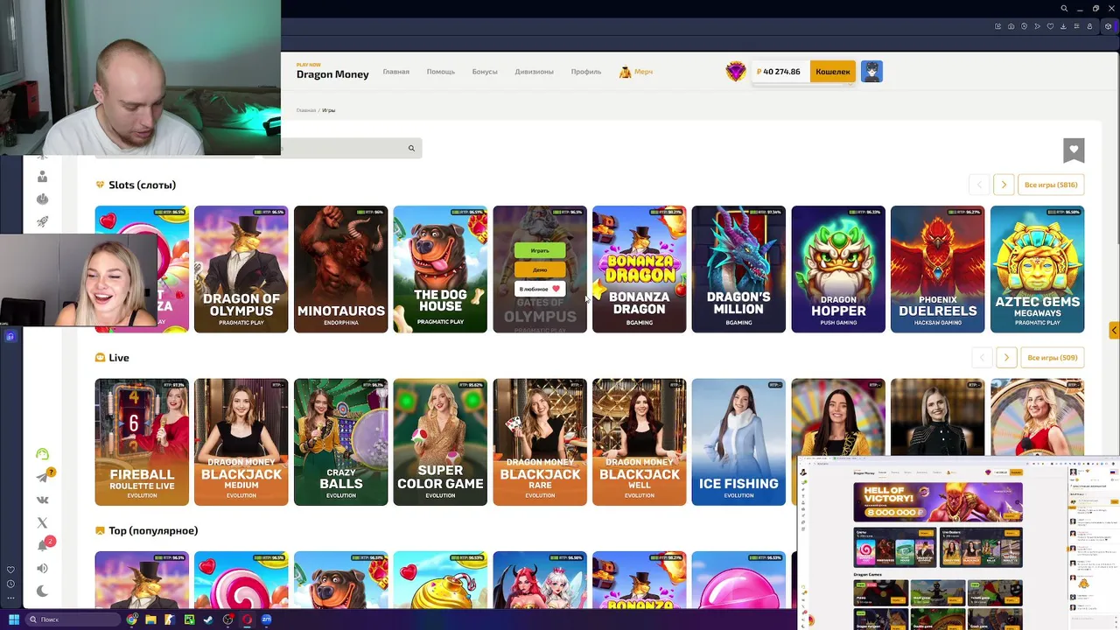
Task: Open the Dragon's Million slot card
Action: pos(738,269)
